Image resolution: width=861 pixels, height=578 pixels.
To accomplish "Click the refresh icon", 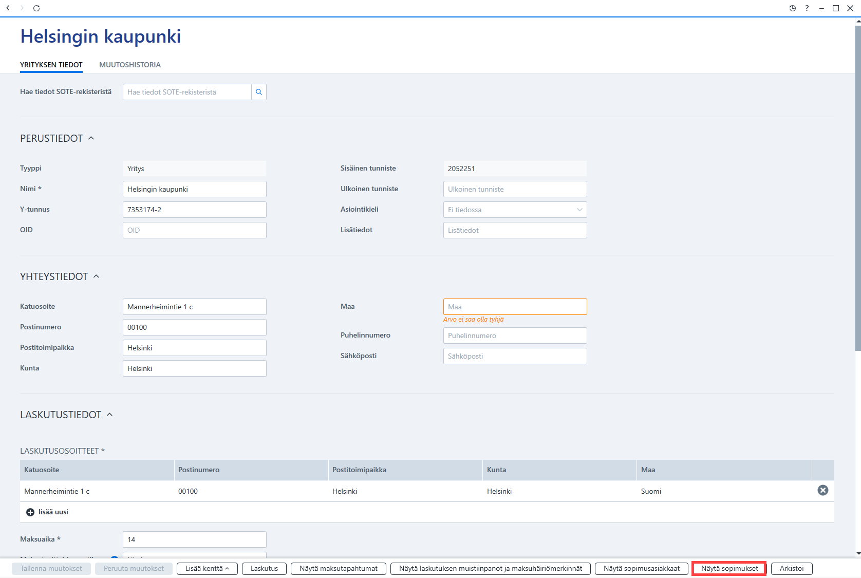I will click(36, 8).
